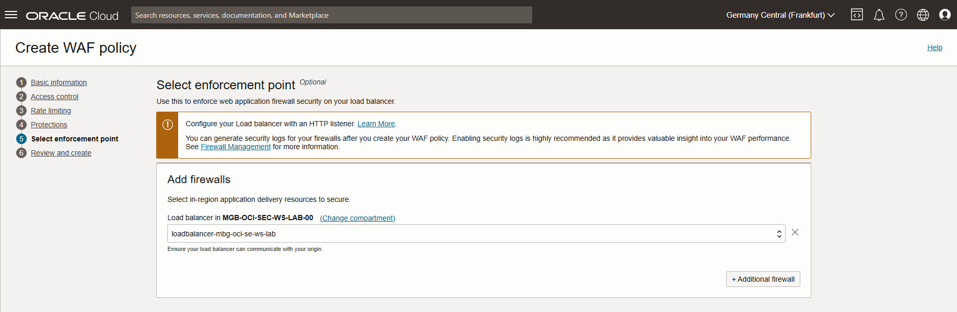Open Cloud Shell developer tools icon

[x=857, y=15]
